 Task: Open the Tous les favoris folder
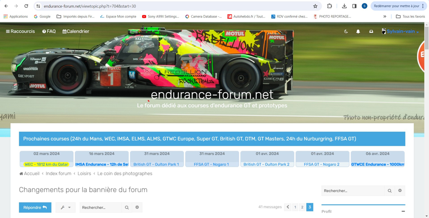[411, 16]
